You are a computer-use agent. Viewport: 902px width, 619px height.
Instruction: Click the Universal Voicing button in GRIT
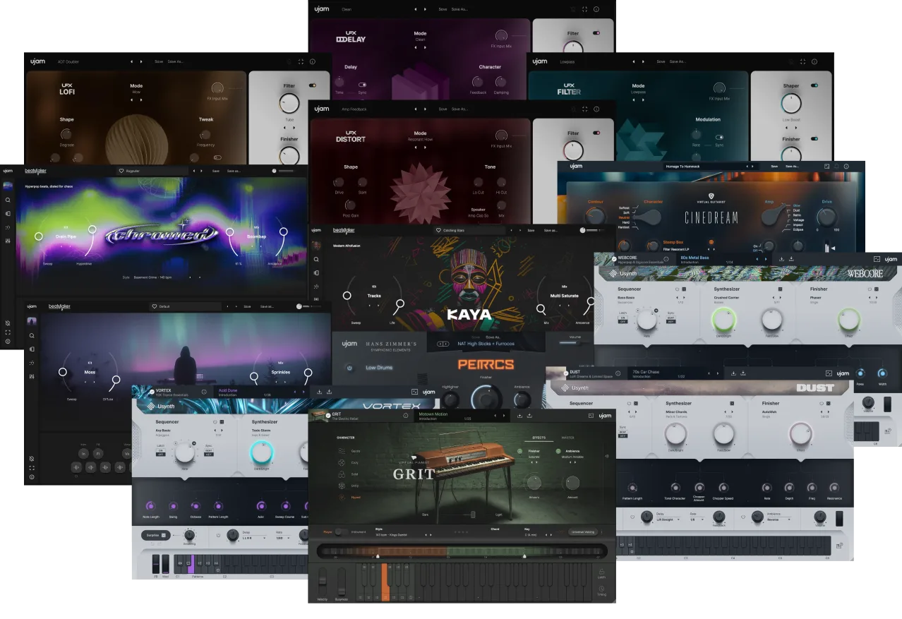pyautogui.click(x=583, y=532)
